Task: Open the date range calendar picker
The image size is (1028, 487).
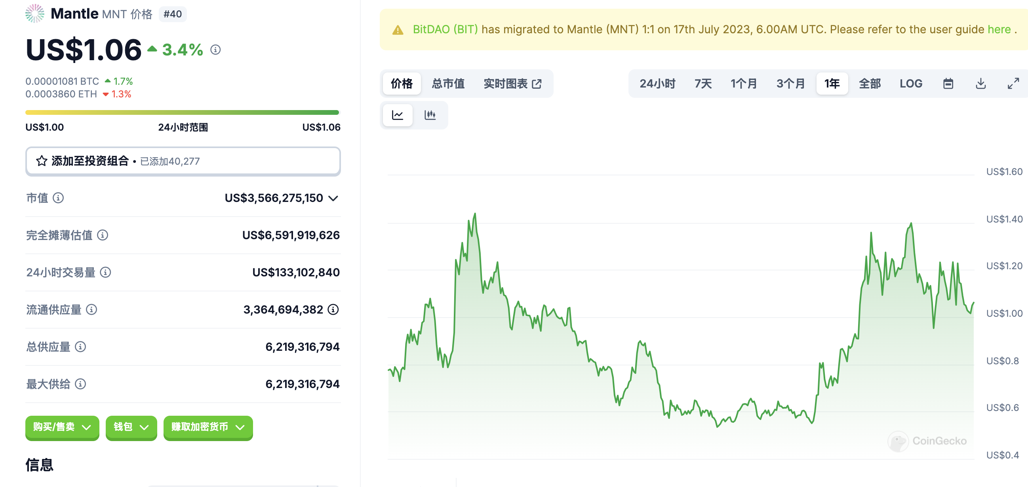Action: tap(948, 84)
